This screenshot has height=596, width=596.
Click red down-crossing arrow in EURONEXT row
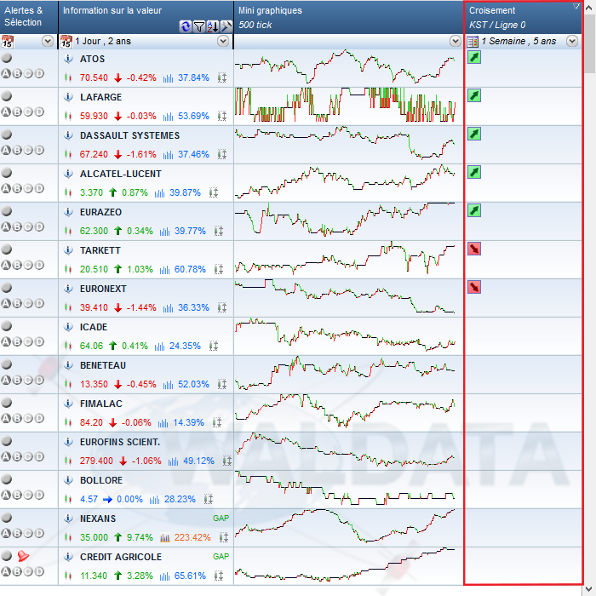(474, 288)
